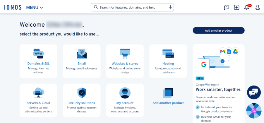Activate the microphone voice search icon

click(x=170, y=7)
